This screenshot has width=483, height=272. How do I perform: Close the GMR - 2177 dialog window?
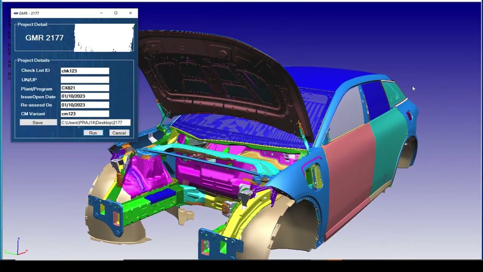point(131,13)
